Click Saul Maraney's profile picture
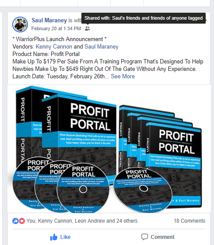 20,24
